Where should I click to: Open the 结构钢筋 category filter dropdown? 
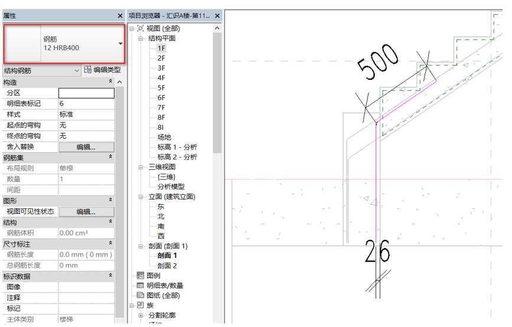click(x=77, y=71)
